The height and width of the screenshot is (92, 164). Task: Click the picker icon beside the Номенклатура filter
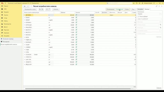[160, 25]
